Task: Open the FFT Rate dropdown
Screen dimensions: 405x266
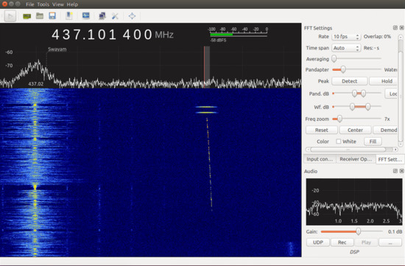Action: click(x=346, y=37)
